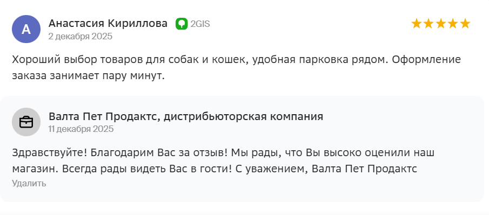Open Анастасия Кириллова reviewer profile name

[108, 24]
